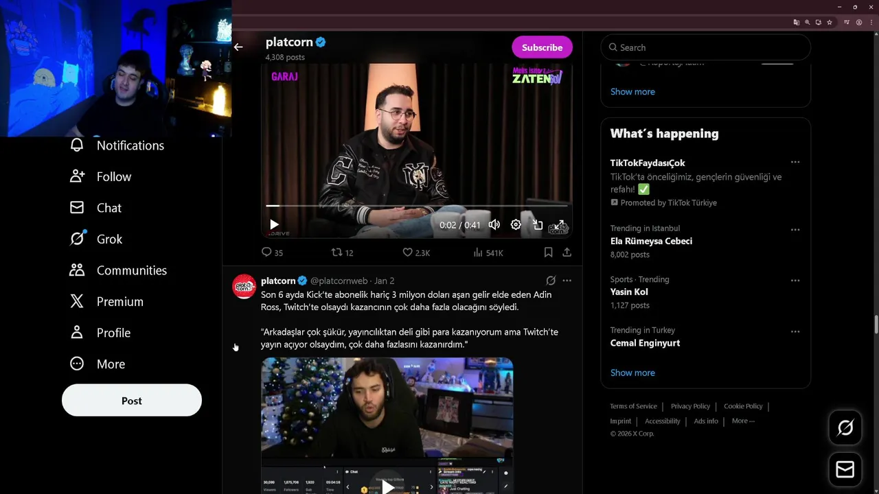View analytics showing 541K views
The width and height of the screenshot is (879, 494).
(488, 252)
